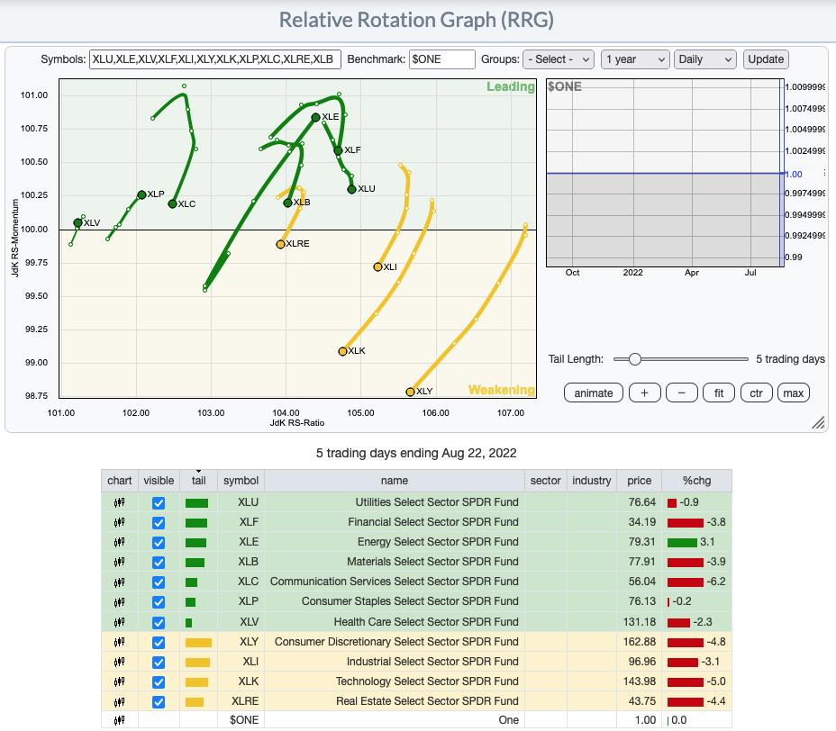Uncheck visibility for XLV

pyautogui.click(x=159, y=622)
